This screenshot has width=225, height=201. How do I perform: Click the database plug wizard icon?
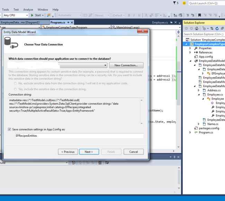pyautogui.click(x=11, y=43)
